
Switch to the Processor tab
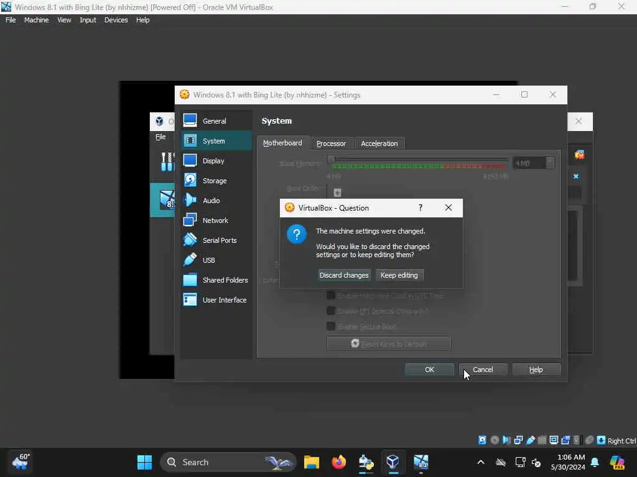click(331, 143)
